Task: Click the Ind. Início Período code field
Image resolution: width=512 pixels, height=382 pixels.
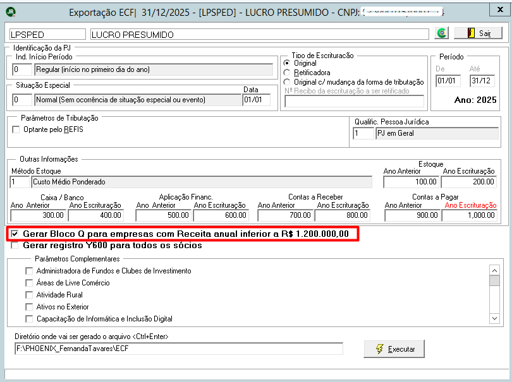Action: click(x=22, y=69)
